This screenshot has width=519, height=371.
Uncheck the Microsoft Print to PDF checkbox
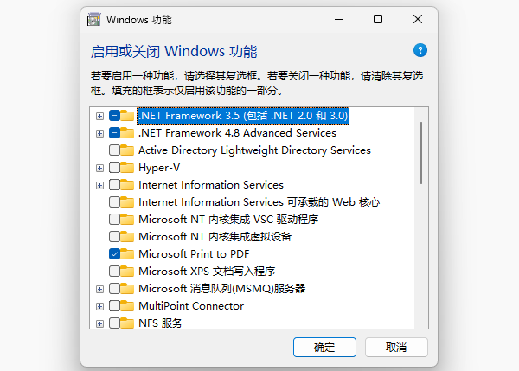tap(114, 254)
